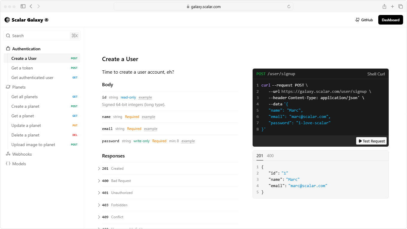Click the Models curly braces icon
The image size is (407, 229).
pos(8,164)
